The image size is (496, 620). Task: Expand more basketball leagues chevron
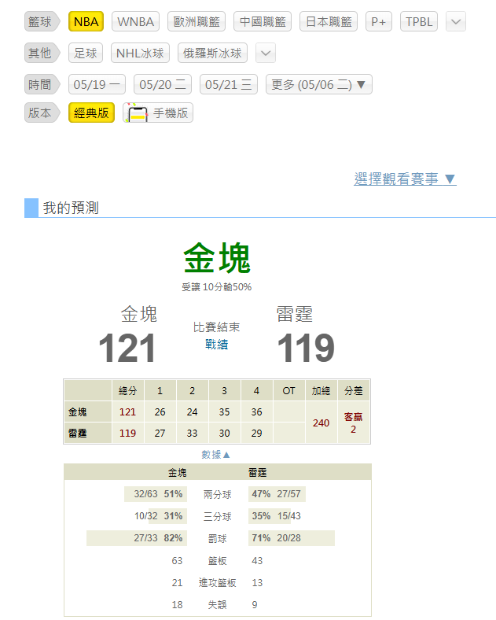coord(456,21)
